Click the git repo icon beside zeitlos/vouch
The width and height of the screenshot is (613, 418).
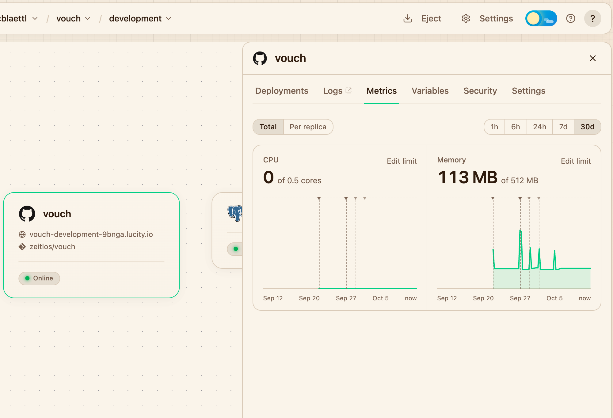click(22, 247)
